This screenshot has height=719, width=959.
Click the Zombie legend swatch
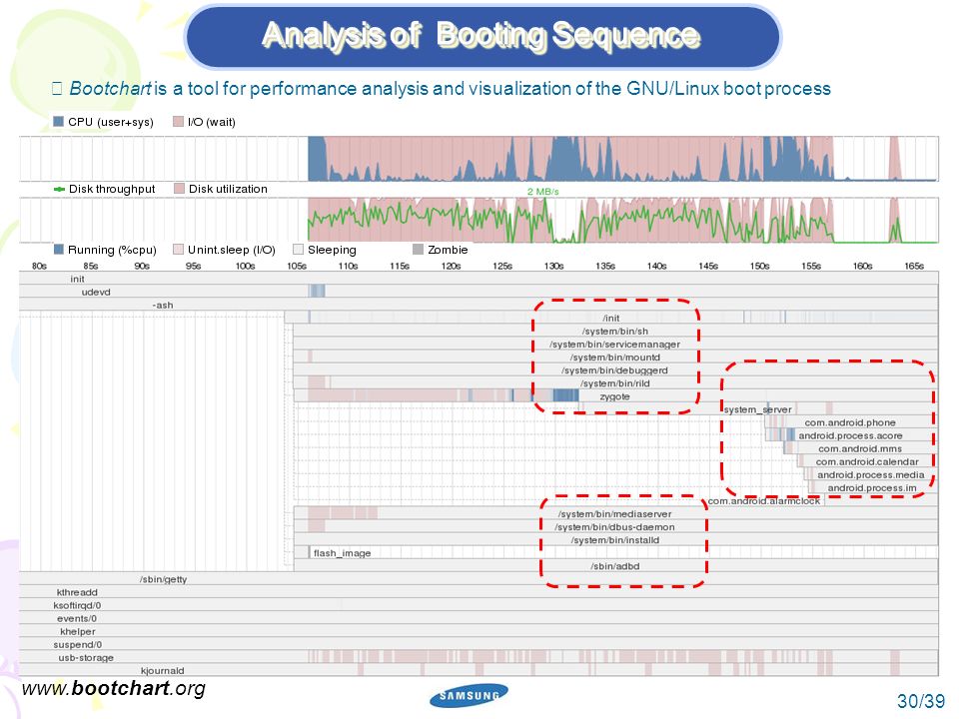tap(418, 249)
